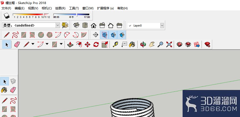240x117 pixels.
Task: Open the 视图(V) menu
Action: (x=33, y=8)
